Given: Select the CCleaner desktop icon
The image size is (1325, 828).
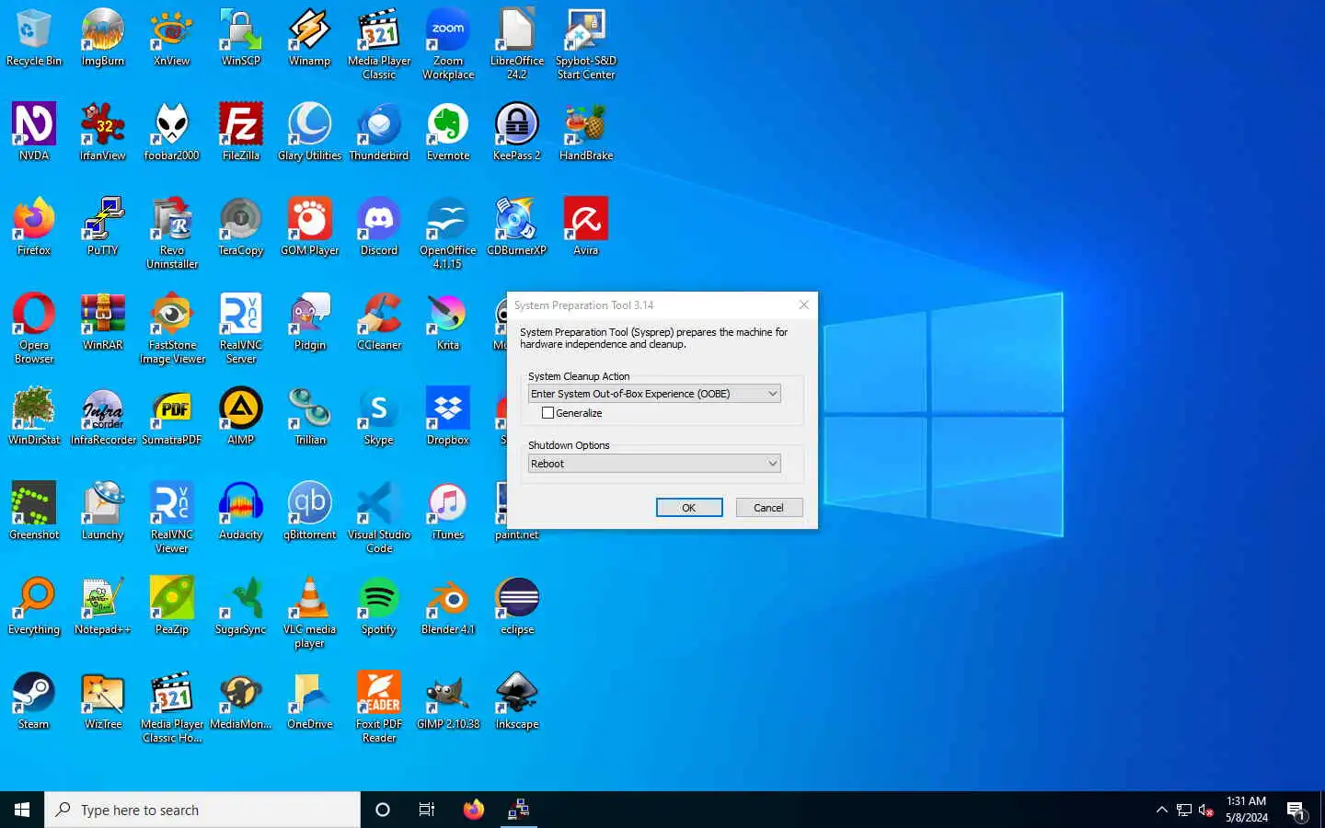Looking at the screenshot, I should [379, 323].
